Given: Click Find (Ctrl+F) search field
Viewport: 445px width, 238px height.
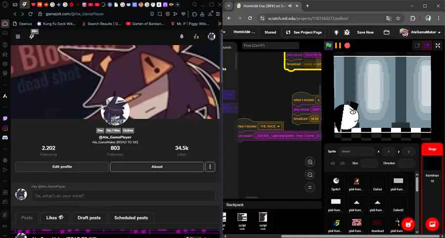Looking at the screenshot, I should pos(270,45).
